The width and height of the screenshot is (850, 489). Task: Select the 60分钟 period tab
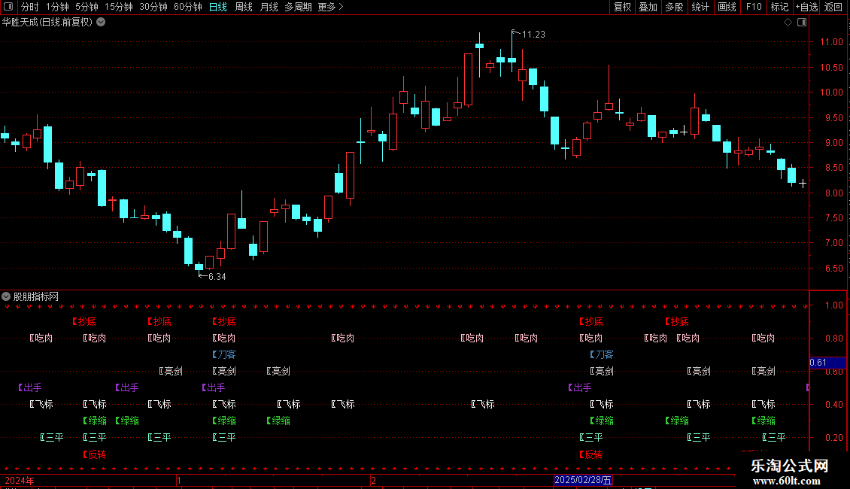187,7
